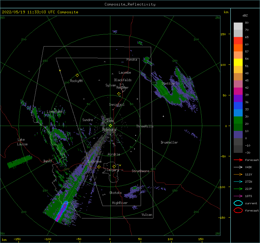This screenshot has height=243, width=260.
Task: Pick the light gray 70-80 dBZ swatch
Action: 238,26
